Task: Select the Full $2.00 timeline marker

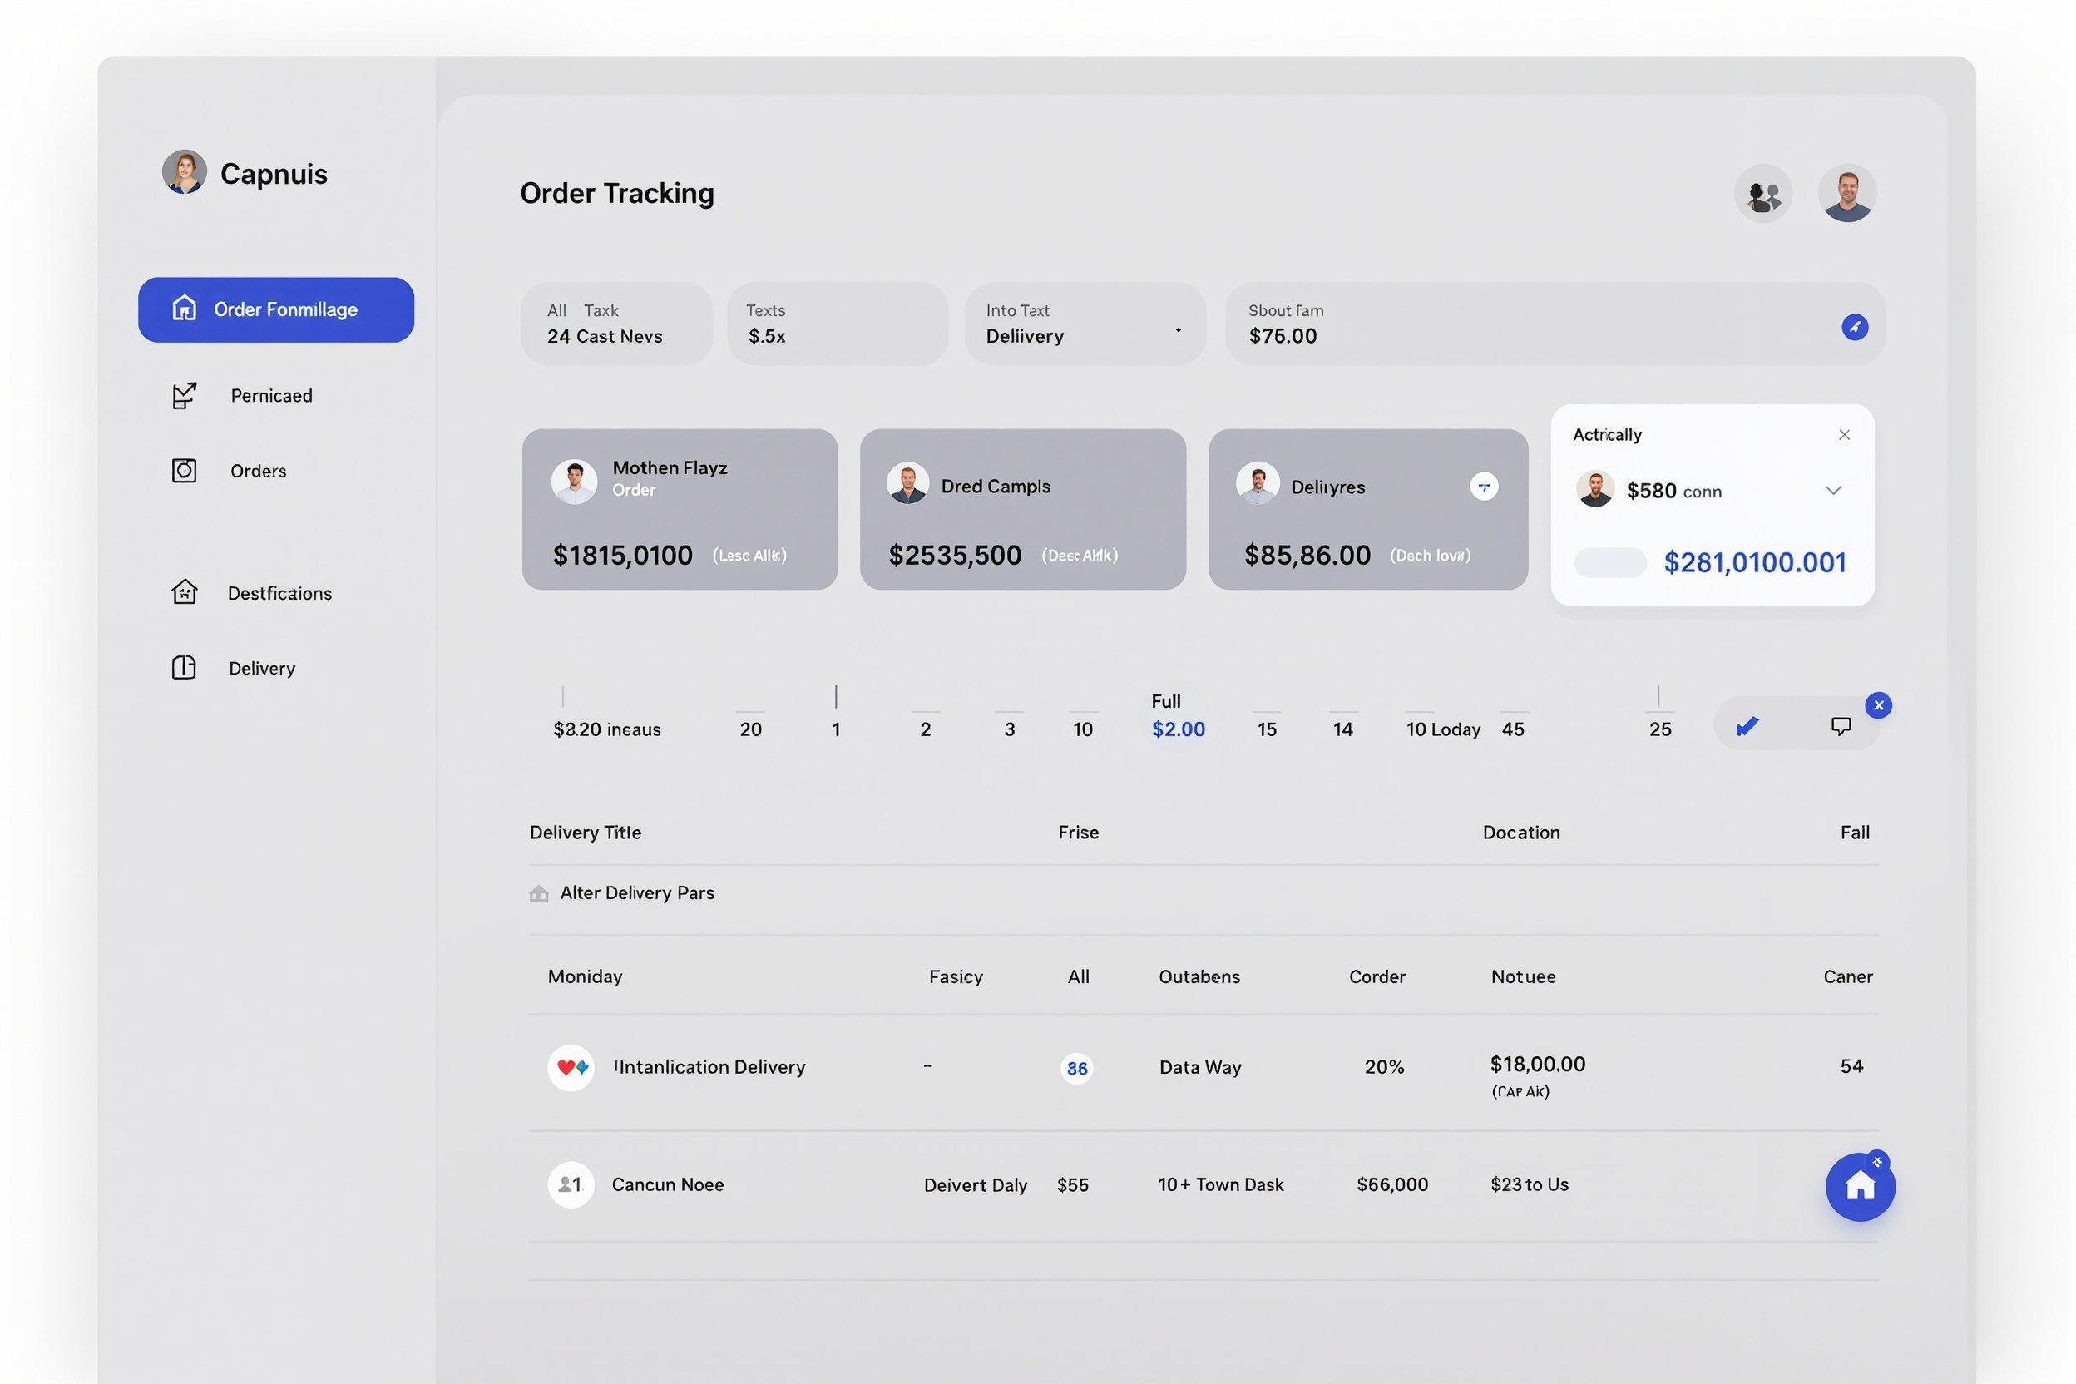Action: click(1178, 716)
